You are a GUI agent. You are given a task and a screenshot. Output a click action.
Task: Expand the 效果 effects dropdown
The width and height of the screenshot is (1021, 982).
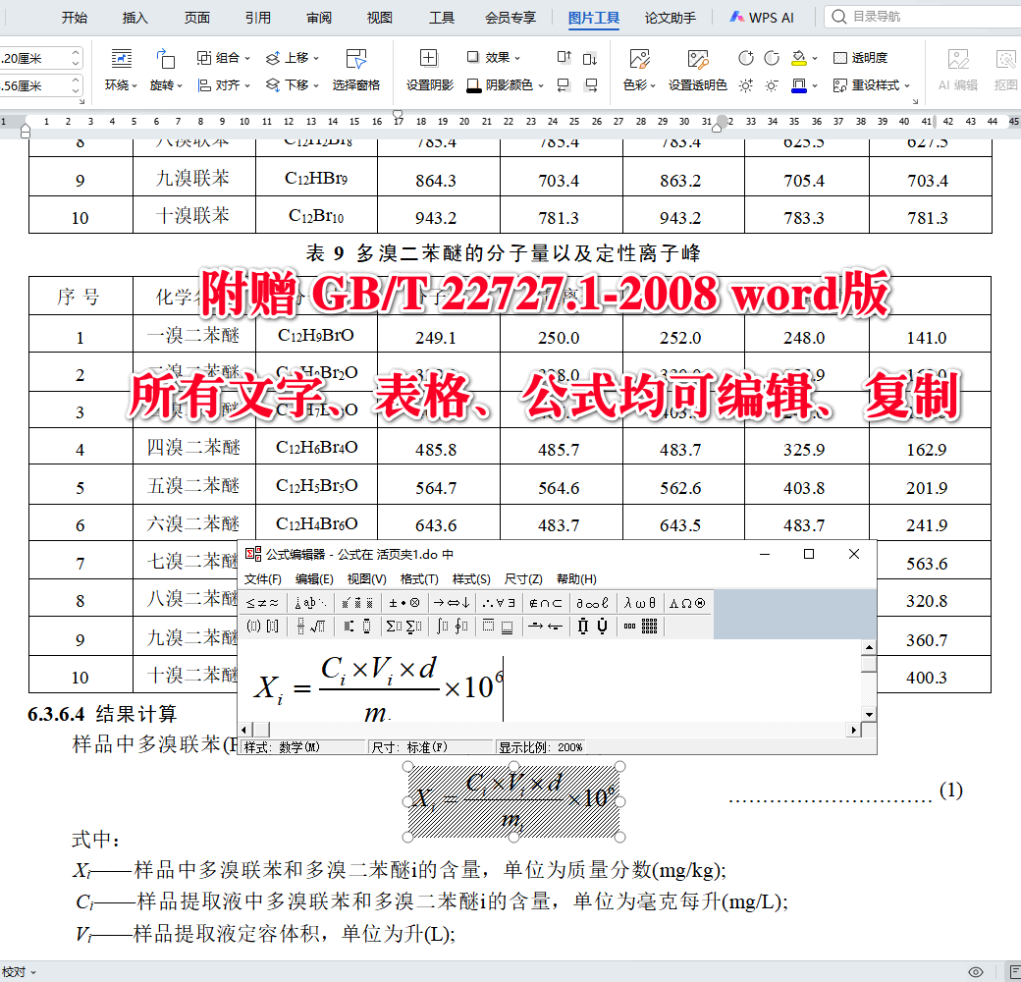coord(517,58)
